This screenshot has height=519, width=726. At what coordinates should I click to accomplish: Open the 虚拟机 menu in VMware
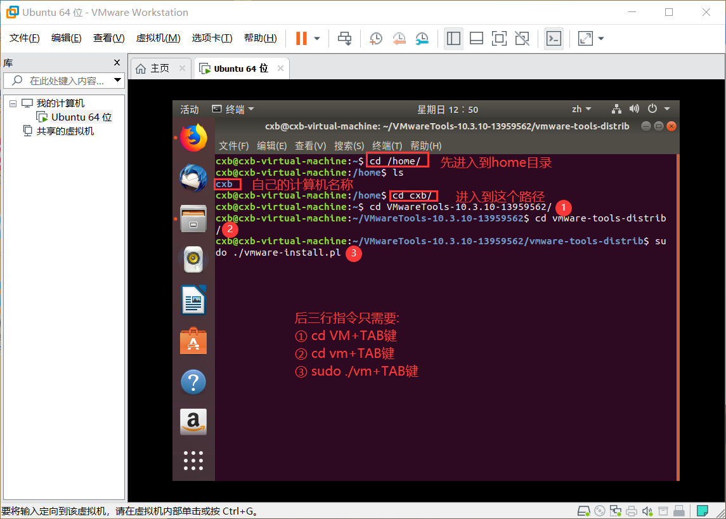[158, 37]
